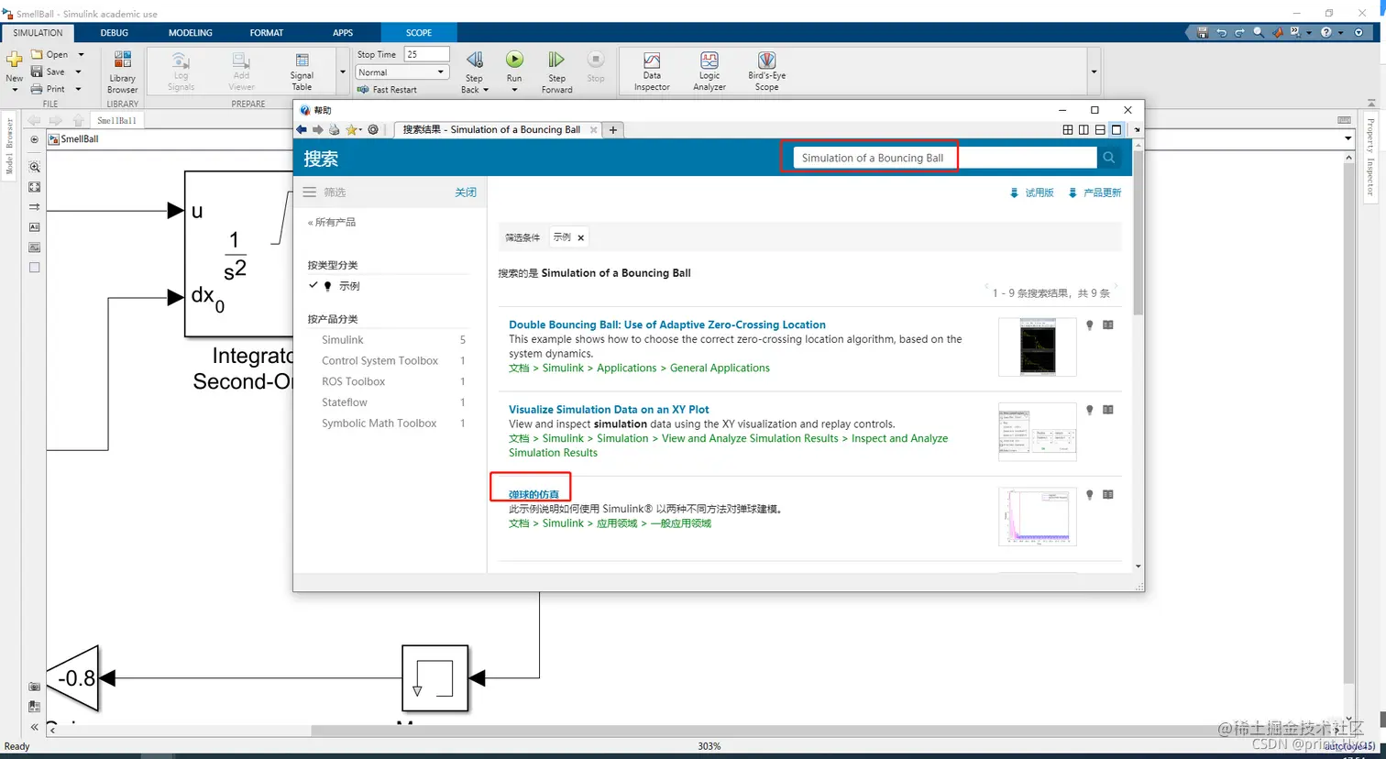Switch to the DEBUG tab
Screen dimensions: 1386x759
115,33
